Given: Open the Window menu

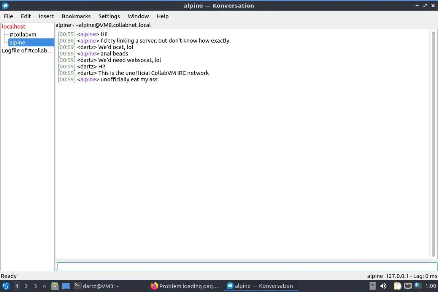Looking at the screenshot, I should tap(138, 16).
